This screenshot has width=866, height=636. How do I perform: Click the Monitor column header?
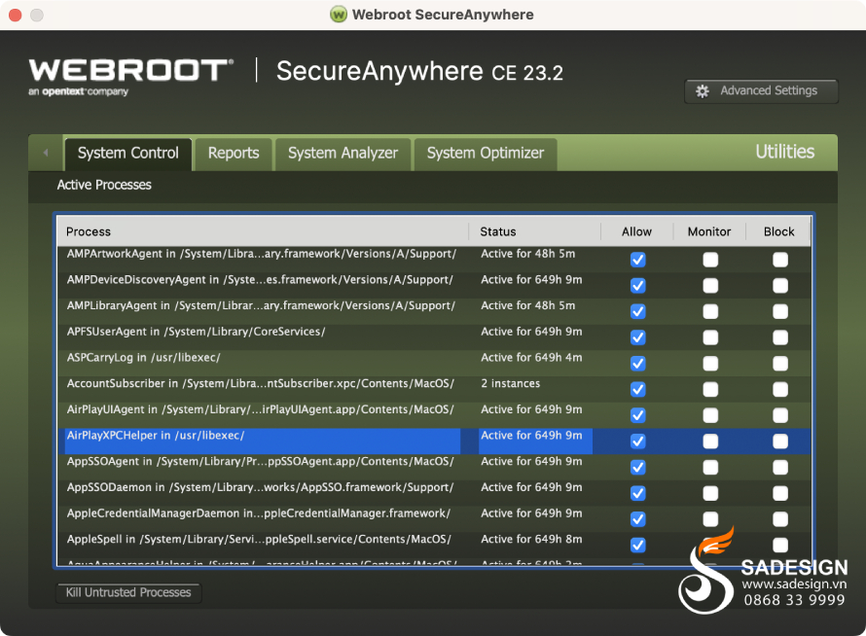click(709, 231)
